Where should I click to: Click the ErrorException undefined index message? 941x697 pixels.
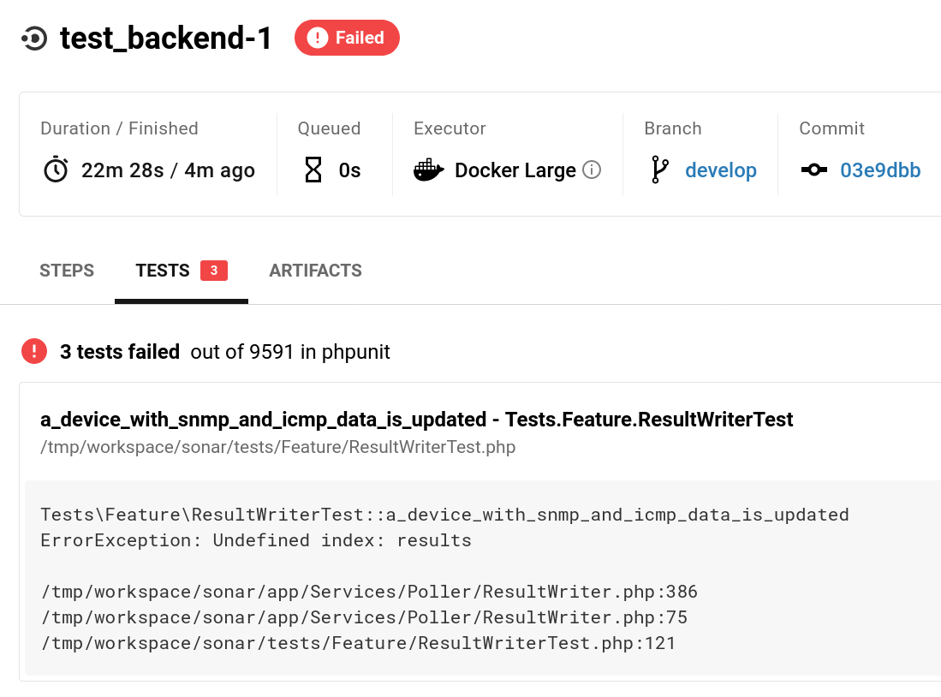256,540
